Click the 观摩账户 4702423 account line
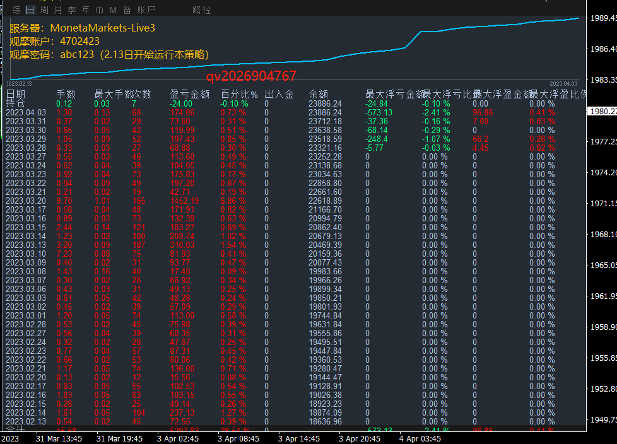Viewport: 617px width, 444px height. pos(54,41)
